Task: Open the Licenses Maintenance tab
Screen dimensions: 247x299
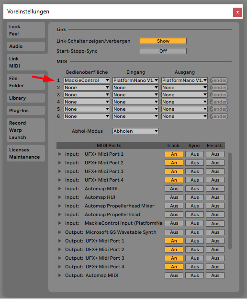Action: click(26, 153)
